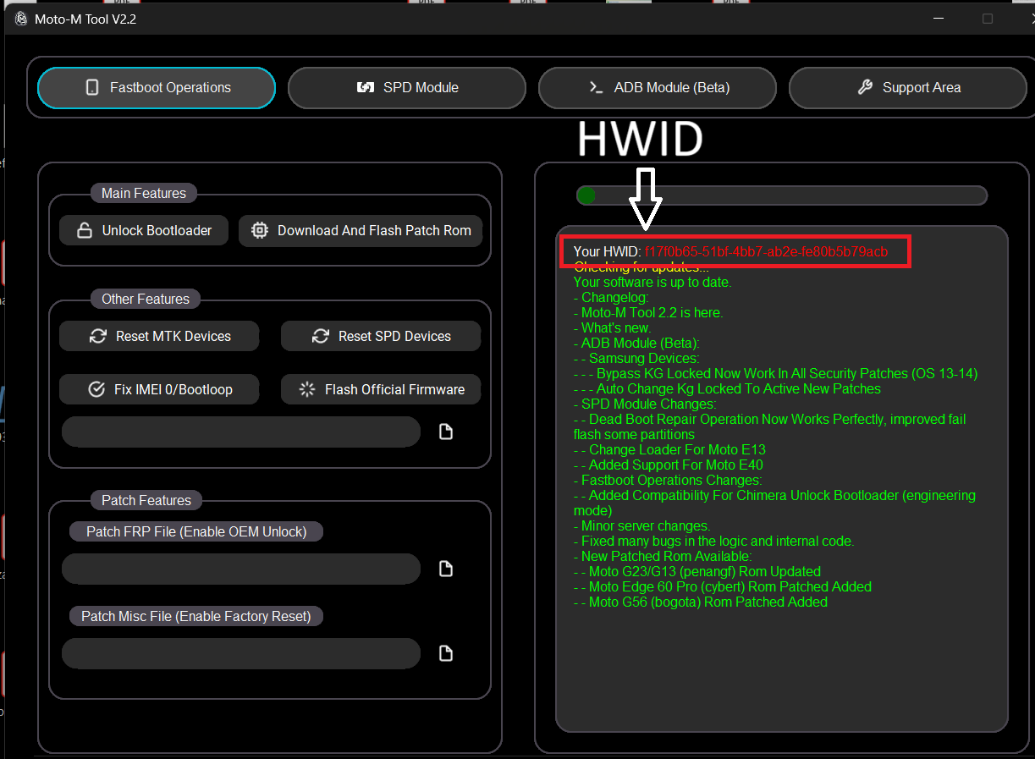Viewport: 1035px width, 759px height.
Task: Go to the Support Area tab
Action: click(x=908, y=88)
